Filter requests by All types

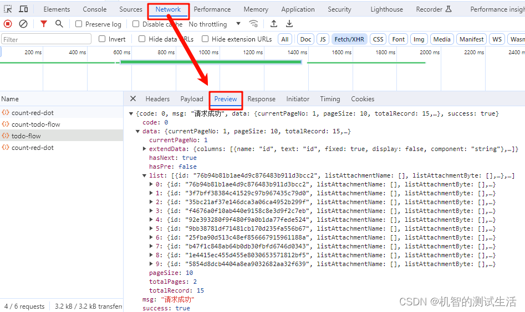(x=285, y=39)
